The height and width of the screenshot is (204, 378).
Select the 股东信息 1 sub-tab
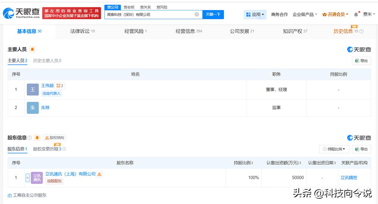(17, 149)
